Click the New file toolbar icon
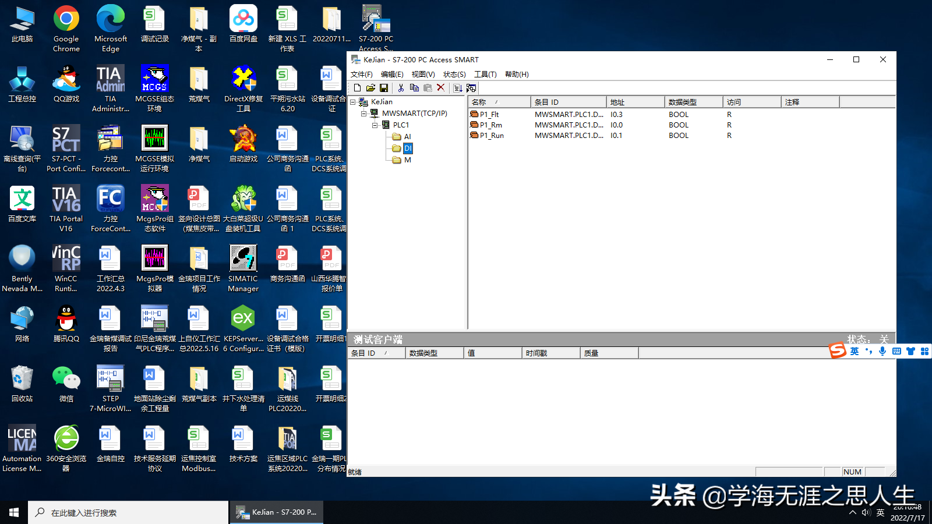This screenshot has height=524, width=932. coord(358,88)
